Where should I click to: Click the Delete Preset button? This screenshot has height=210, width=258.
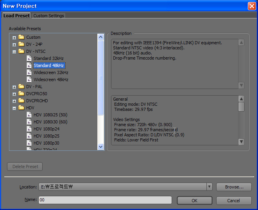point(25,167)
